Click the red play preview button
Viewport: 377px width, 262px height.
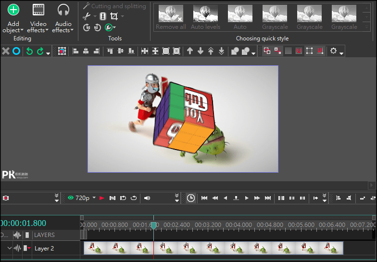102,198
